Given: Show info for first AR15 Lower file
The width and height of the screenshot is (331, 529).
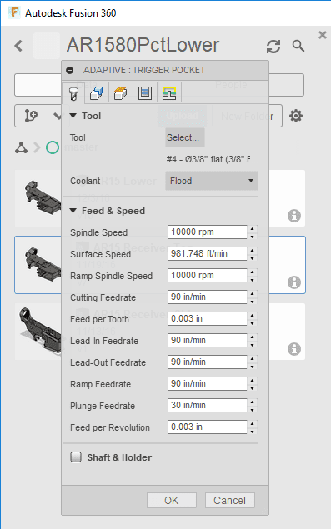Looking at the screenshot, I should [x=294, y=215].
